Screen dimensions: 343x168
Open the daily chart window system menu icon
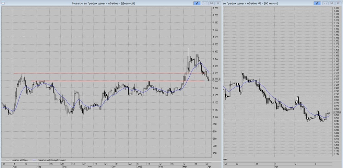[x=3, y=3]
